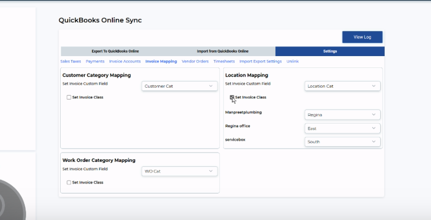Click the Customer Category Mapping heading
The image size is (431, 220).
click(97, 75)
